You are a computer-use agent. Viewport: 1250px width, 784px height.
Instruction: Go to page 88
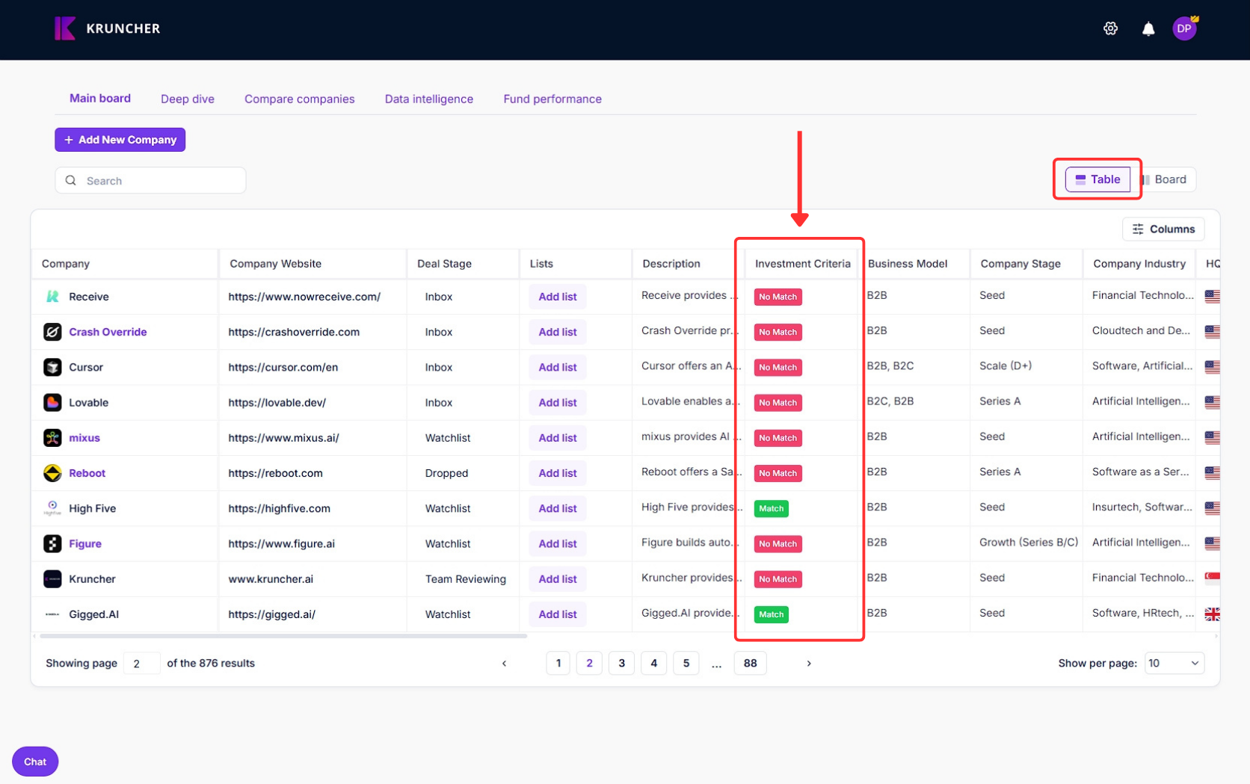click(x=750, y=663)
